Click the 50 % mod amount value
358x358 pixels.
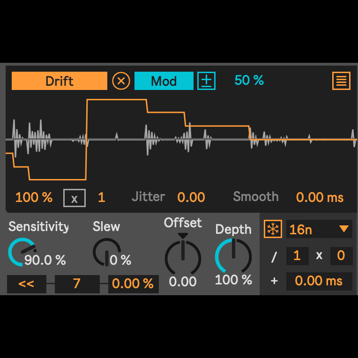click(249, 81)
